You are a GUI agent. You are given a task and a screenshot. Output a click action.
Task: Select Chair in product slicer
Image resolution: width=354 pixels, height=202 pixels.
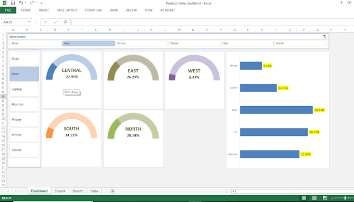(x=24, y=59)
